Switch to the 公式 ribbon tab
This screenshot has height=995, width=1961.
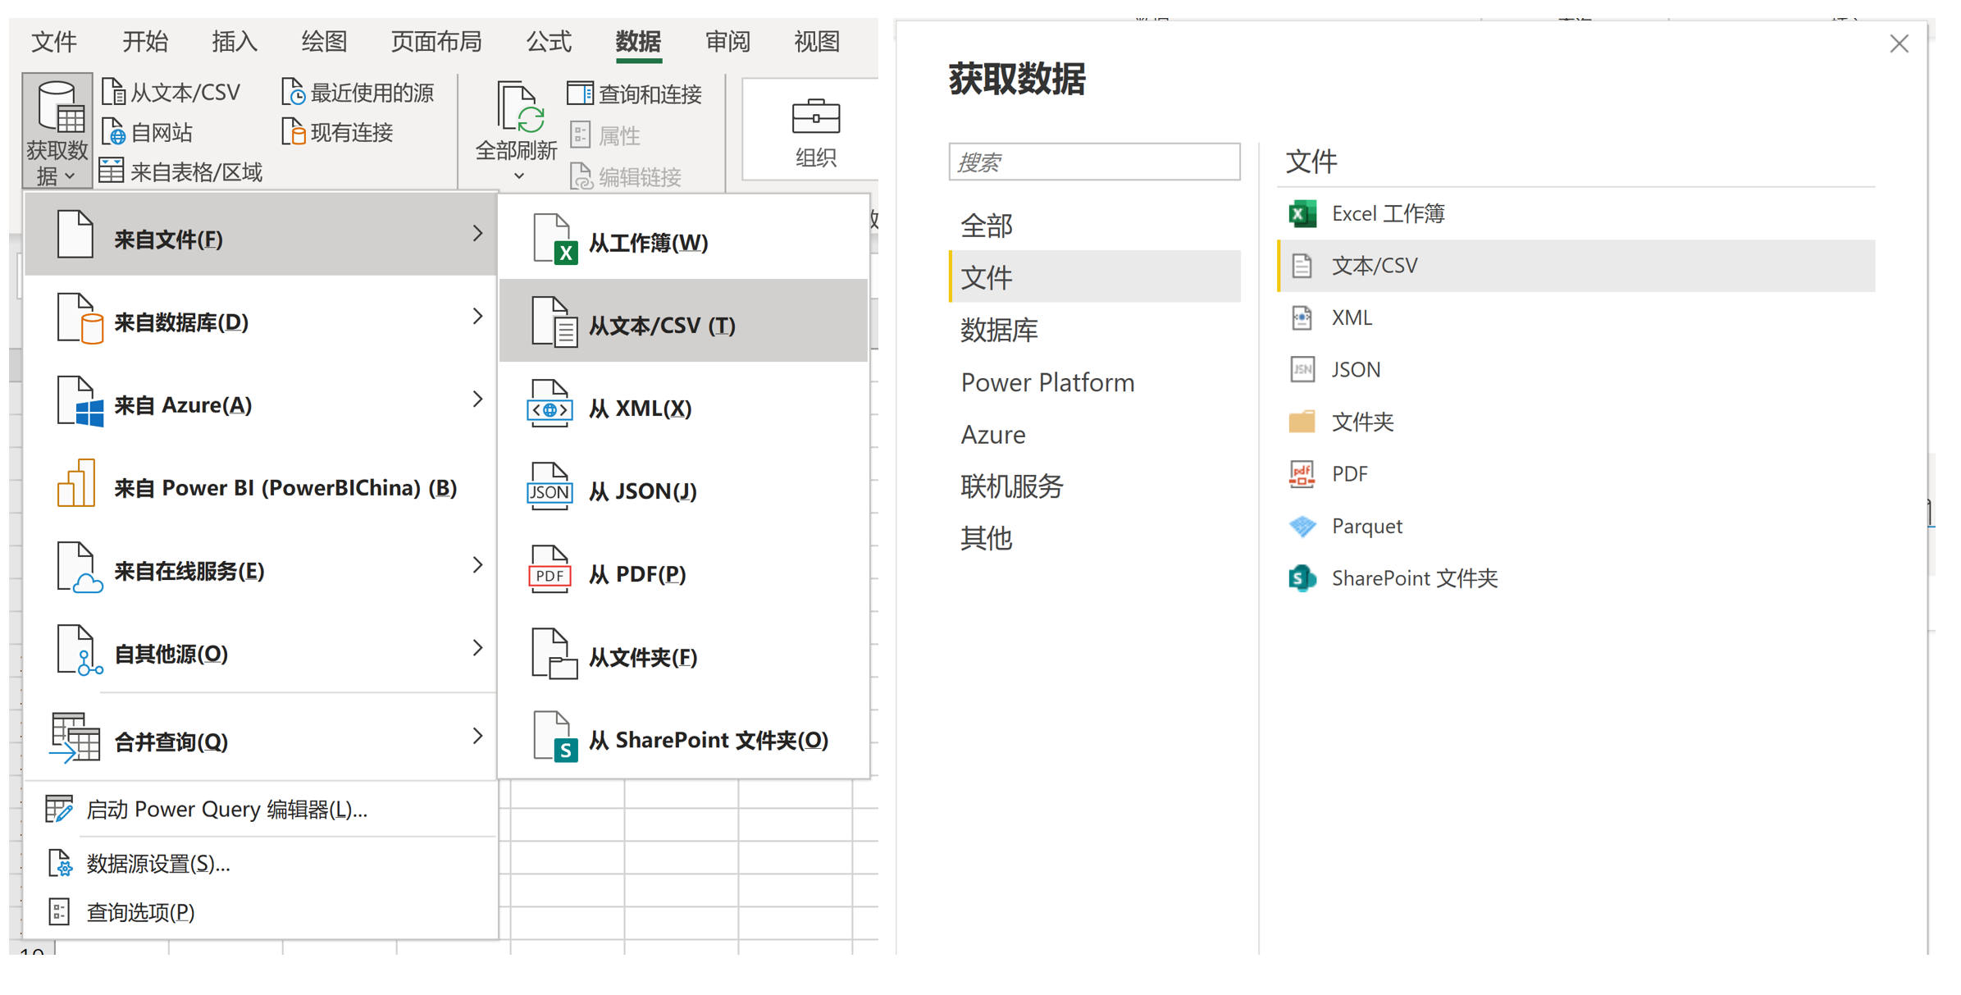click(x=548, y=41)
